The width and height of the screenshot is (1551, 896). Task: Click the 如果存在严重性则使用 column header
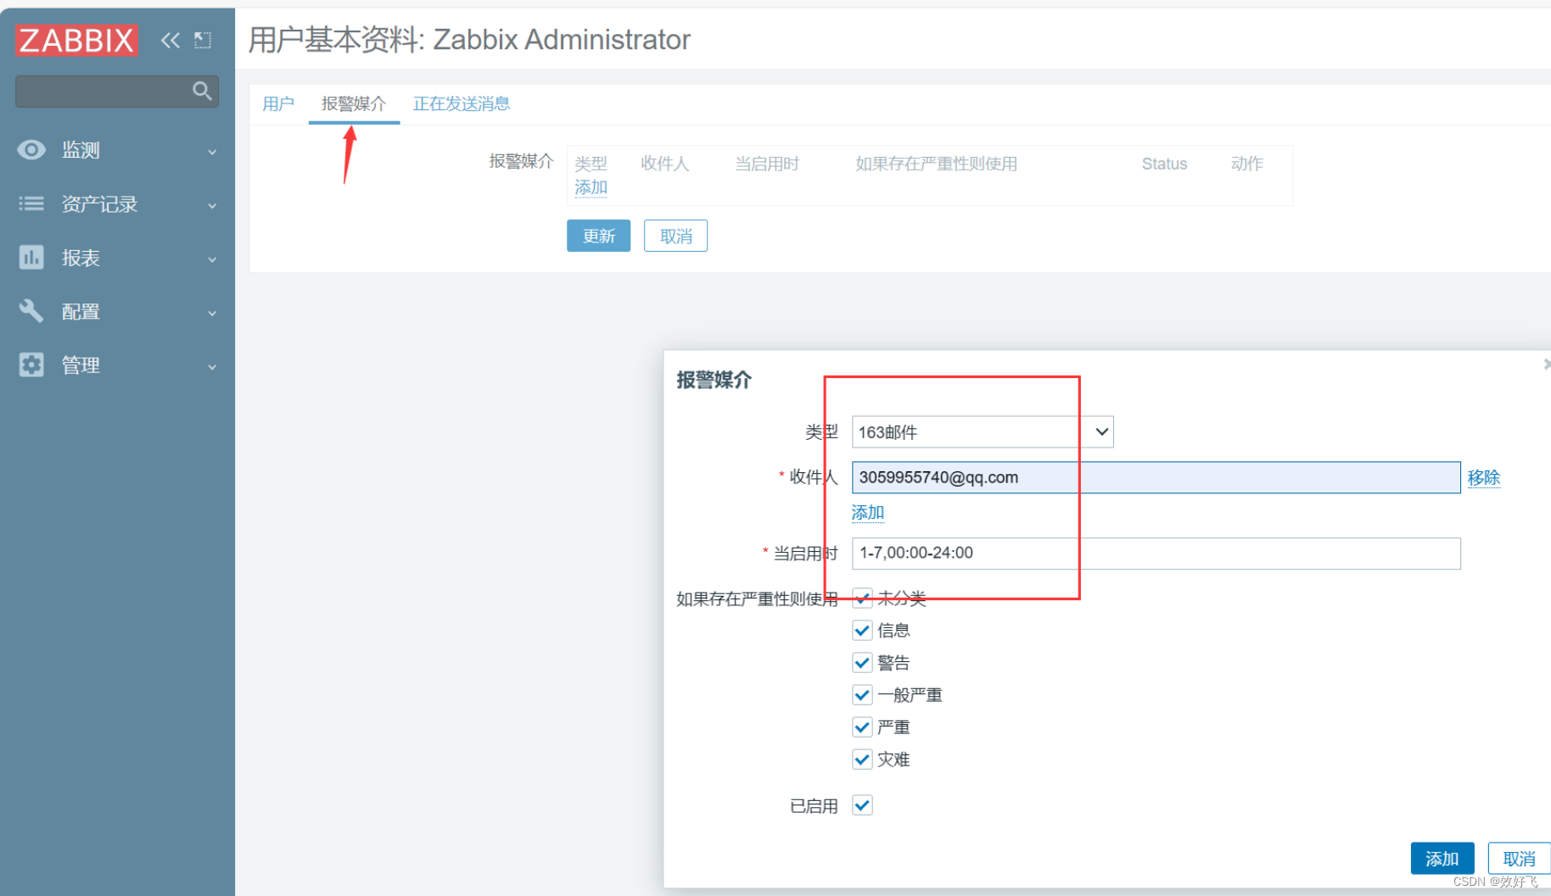pyautogui.click(x=936, y=164)
